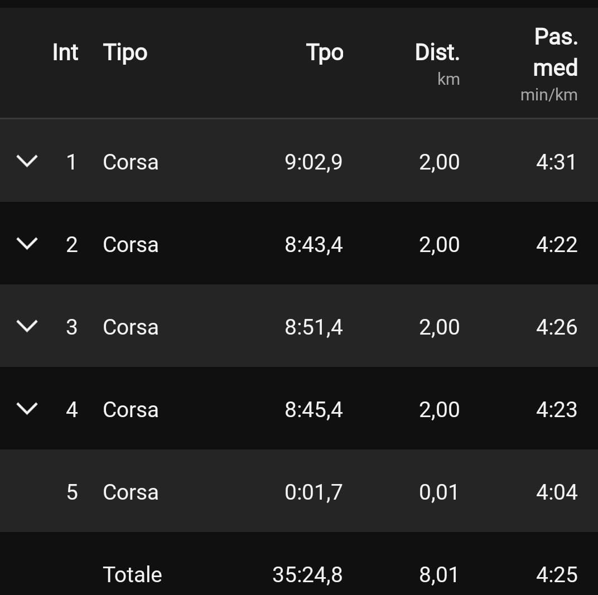Click the Int column header
598x595 pixels.
(65, 53)
